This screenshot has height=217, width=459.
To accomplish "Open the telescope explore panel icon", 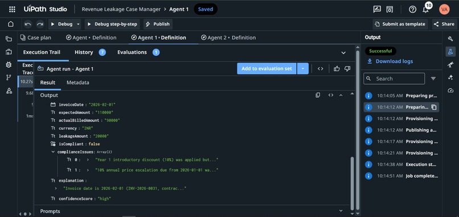I will point(450,65).
